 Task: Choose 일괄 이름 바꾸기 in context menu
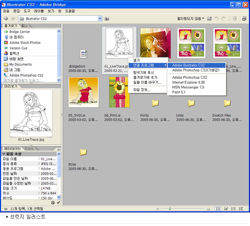point(147,82)
